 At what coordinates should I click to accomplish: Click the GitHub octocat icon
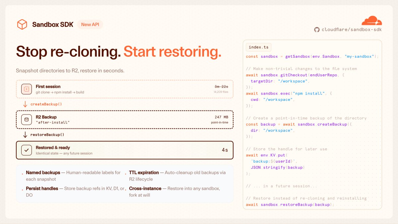coord(317,30)
